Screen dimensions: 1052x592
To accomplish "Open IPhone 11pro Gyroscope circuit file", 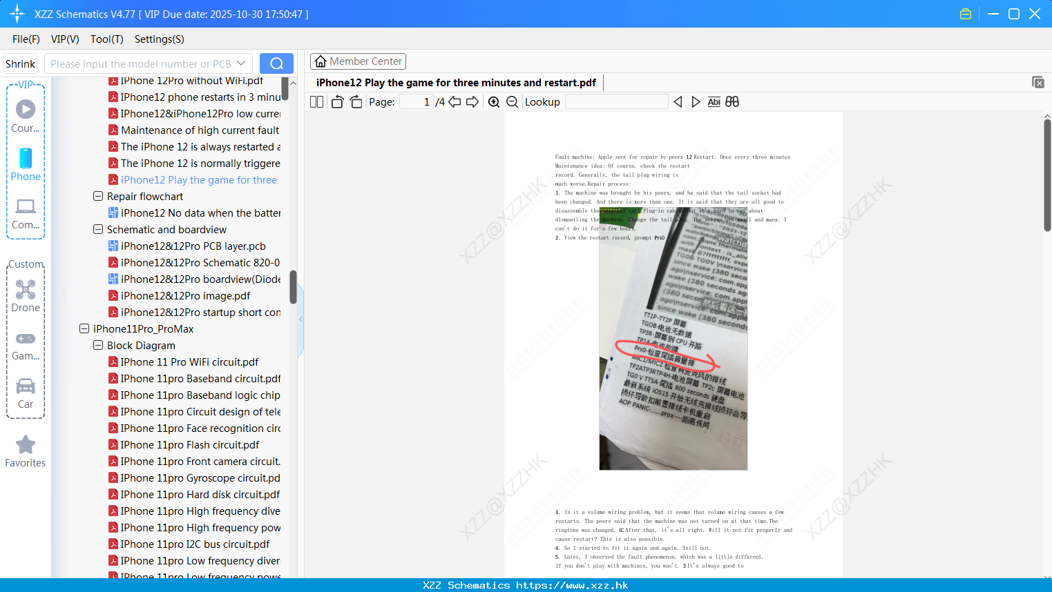I will (x=194, y=478).
